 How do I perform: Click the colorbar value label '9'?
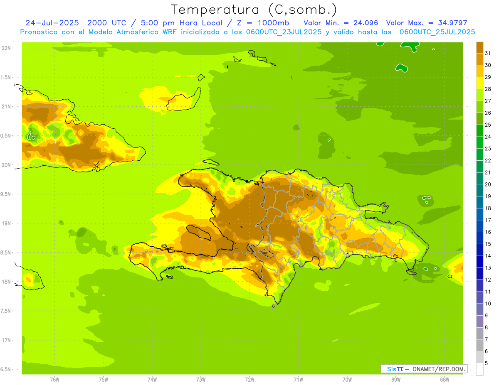coord(487,316)
